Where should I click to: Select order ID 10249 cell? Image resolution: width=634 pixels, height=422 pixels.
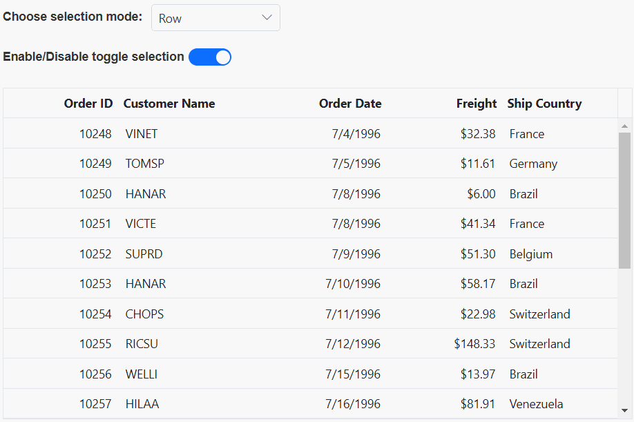point(95,164)
